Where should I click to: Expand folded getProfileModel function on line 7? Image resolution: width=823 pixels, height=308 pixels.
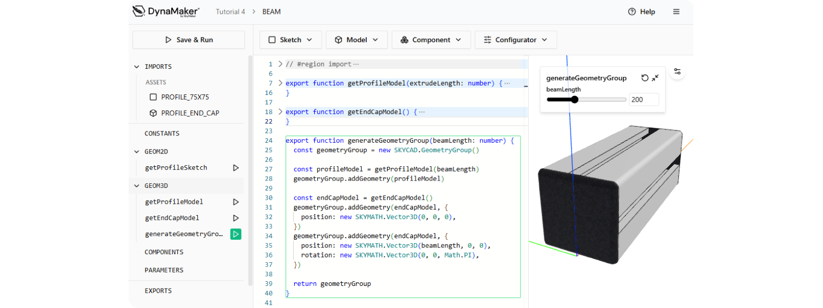coord(280,83)
